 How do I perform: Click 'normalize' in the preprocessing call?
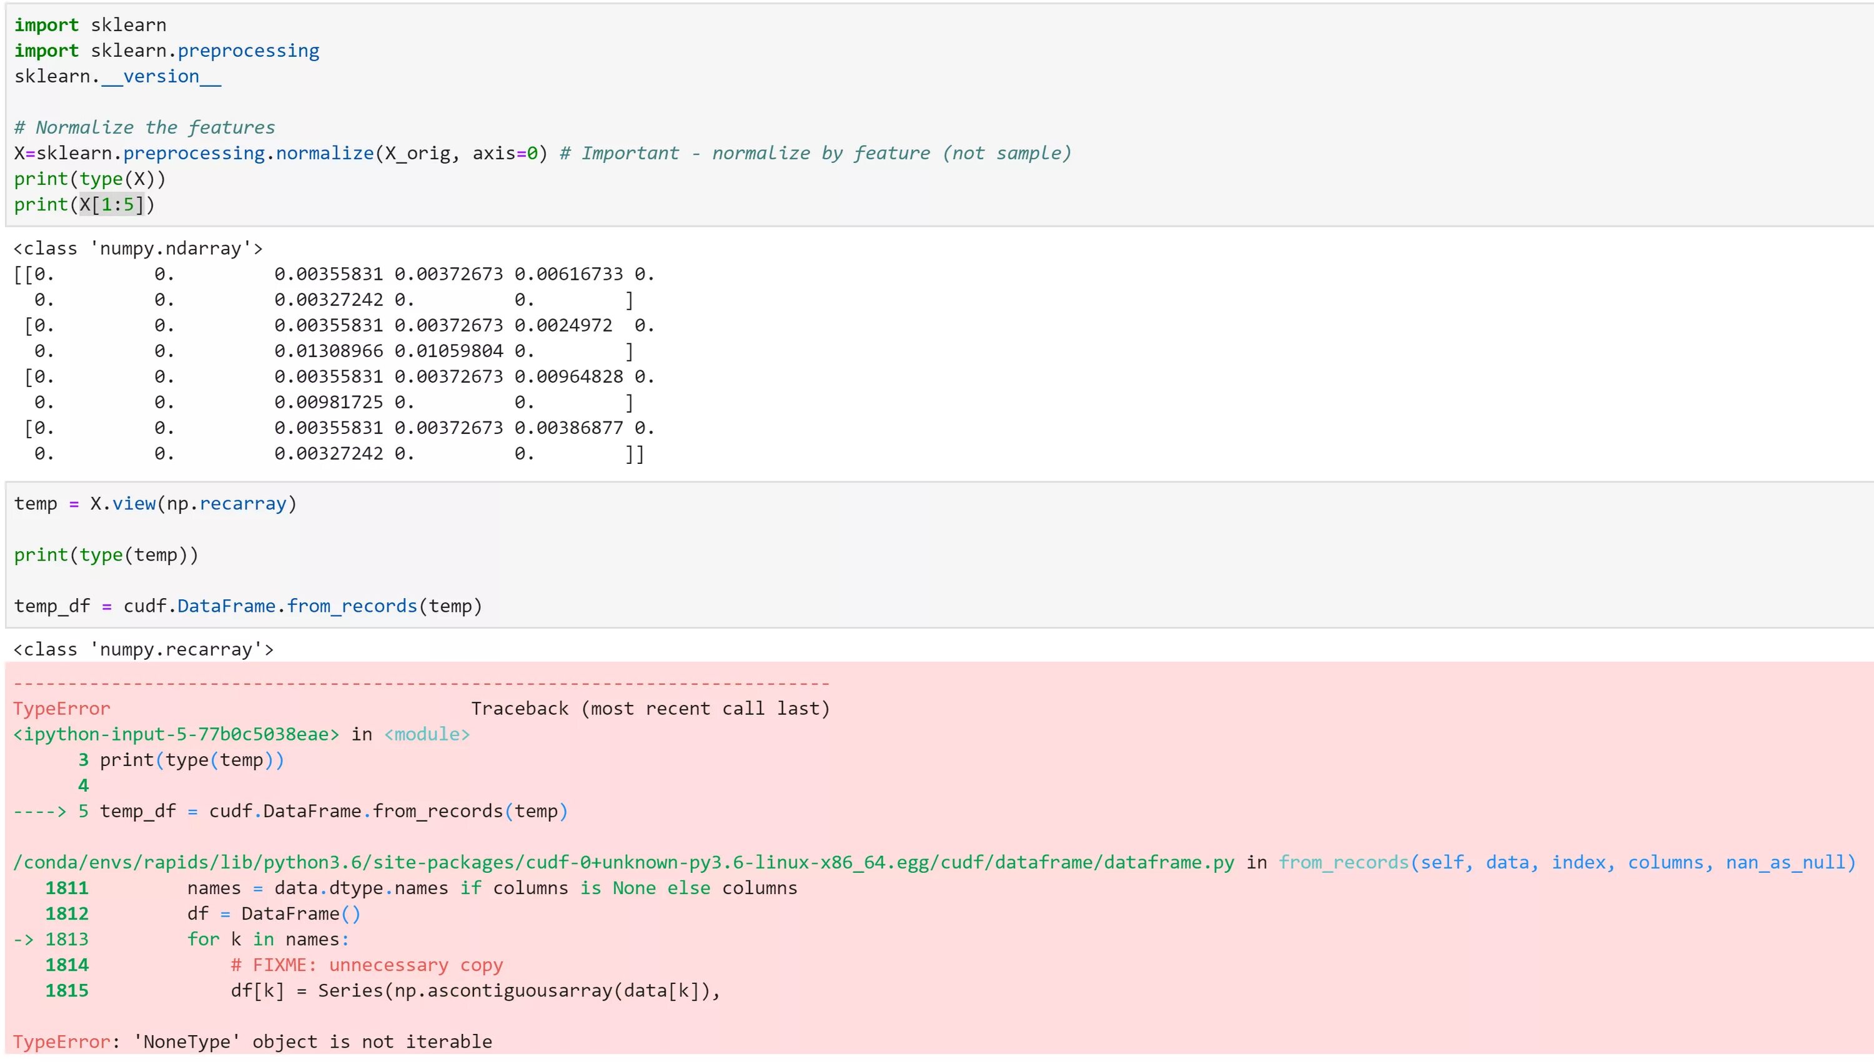point(324,153)
